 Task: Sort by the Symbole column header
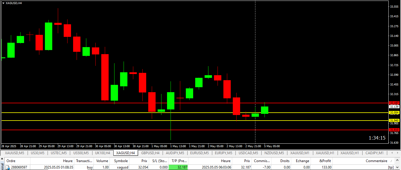(121, 161)
